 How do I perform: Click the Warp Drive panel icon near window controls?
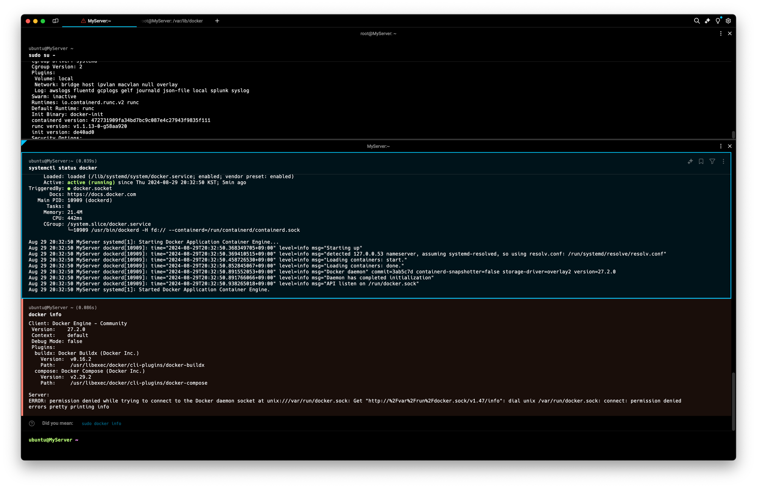[56, 21]
